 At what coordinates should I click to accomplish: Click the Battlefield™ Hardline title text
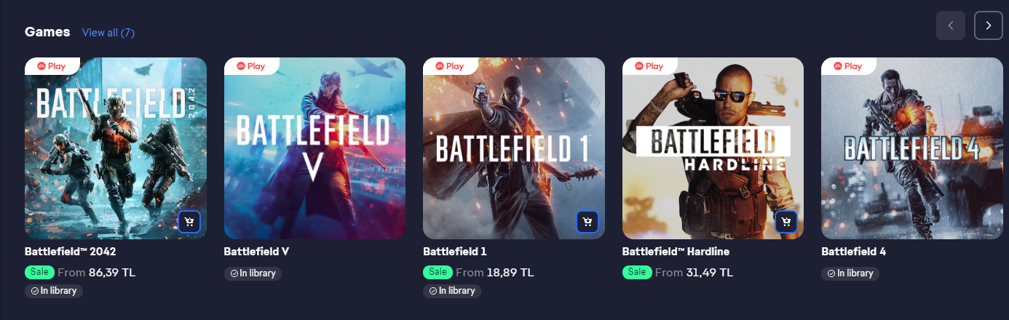[x=676, y=252]
